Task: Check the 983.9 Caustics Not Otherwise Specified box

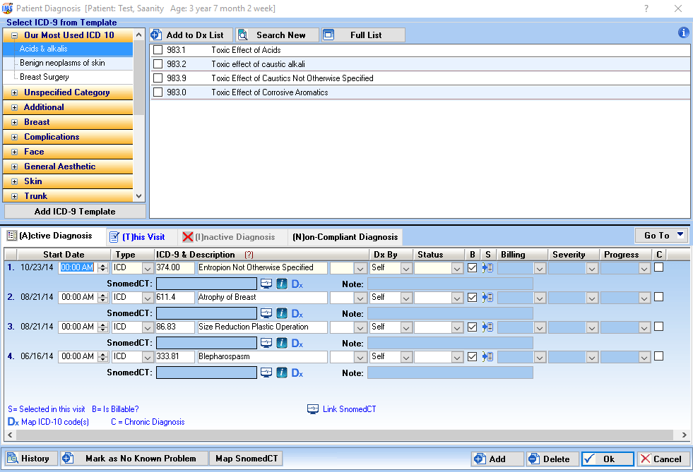Action: click(158, 78)
